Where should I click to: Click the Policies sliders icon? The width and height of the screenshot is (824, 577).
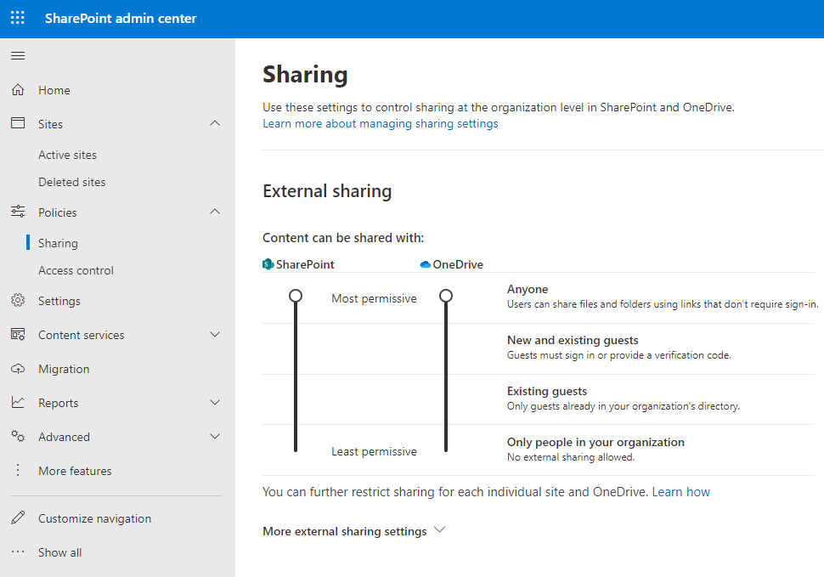click(x=18, y=212)
